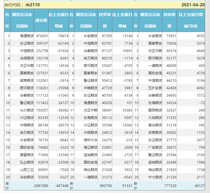Click 南华期货 in short ranking
Viewport: 210px width, 193px height.
[155, 125]
